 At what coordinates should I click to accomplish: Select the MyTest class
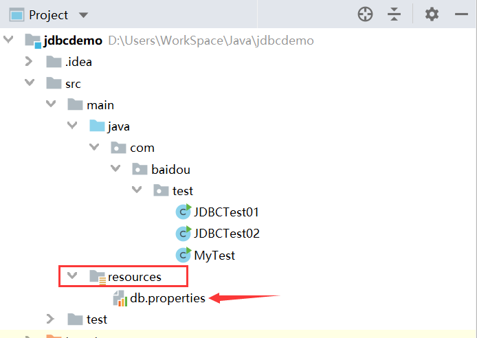pyautogui.click(x=214, y=256)
